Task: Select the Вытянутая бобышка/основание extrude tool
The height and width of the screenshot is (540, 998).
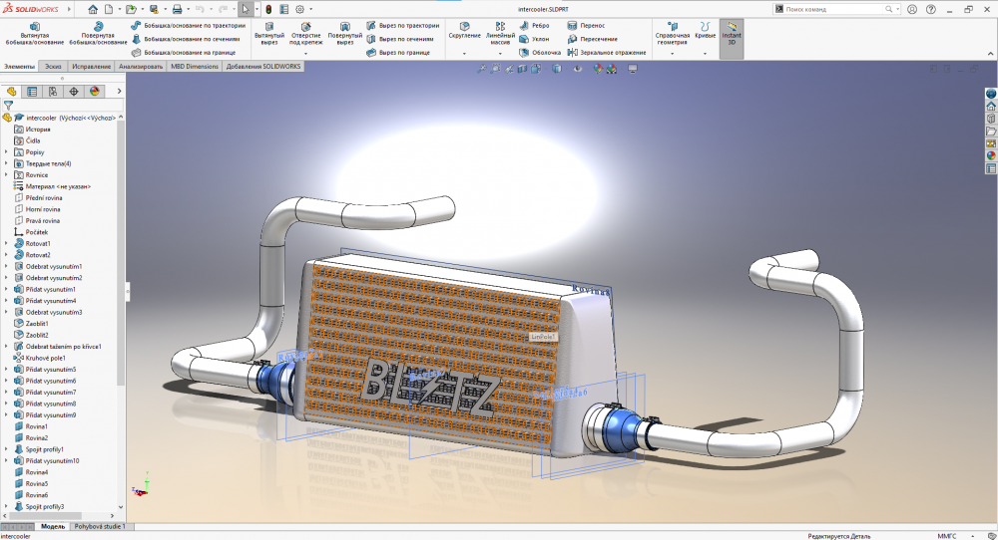Action: coord(36,32)
